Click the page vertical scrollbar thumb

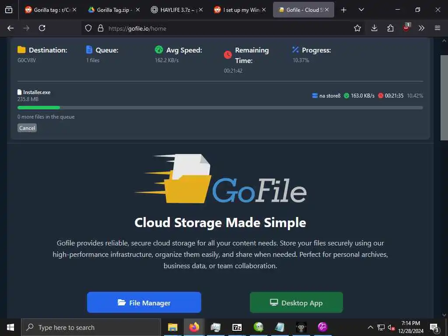pyautogui.click(x=444, y=98)
